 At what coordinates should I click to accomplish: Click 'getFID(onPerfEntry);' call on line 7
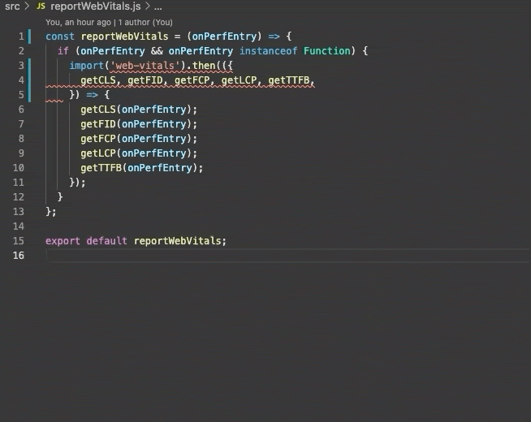point(139,124)
